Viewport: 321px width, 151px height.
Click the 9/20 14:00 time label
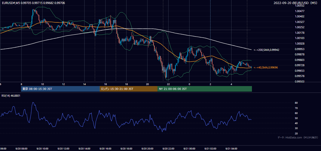(x=84, y=149)
